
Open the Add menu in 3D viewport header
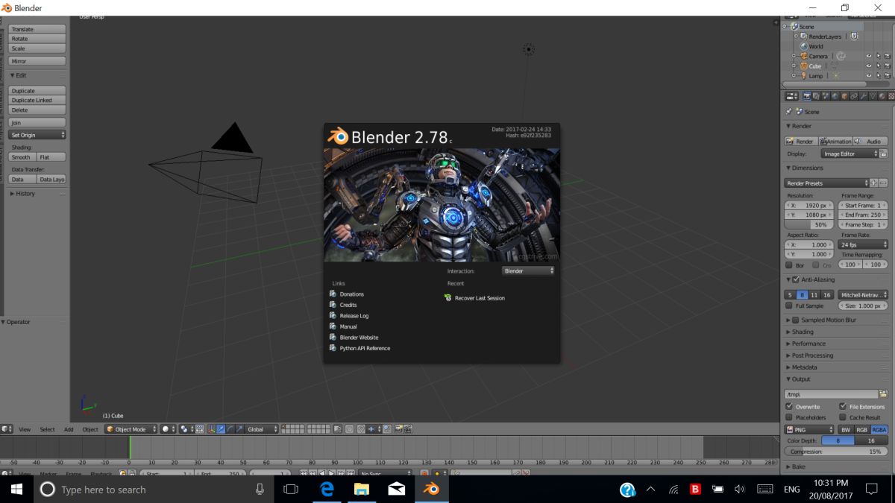[x=69, y=429]
